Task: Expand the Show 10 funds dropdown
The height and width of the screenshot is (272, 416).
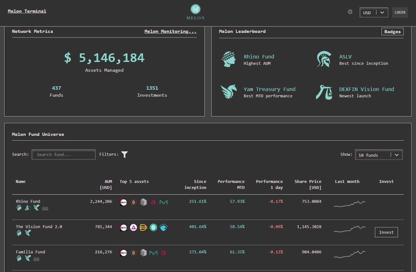Action: point(379,155)
